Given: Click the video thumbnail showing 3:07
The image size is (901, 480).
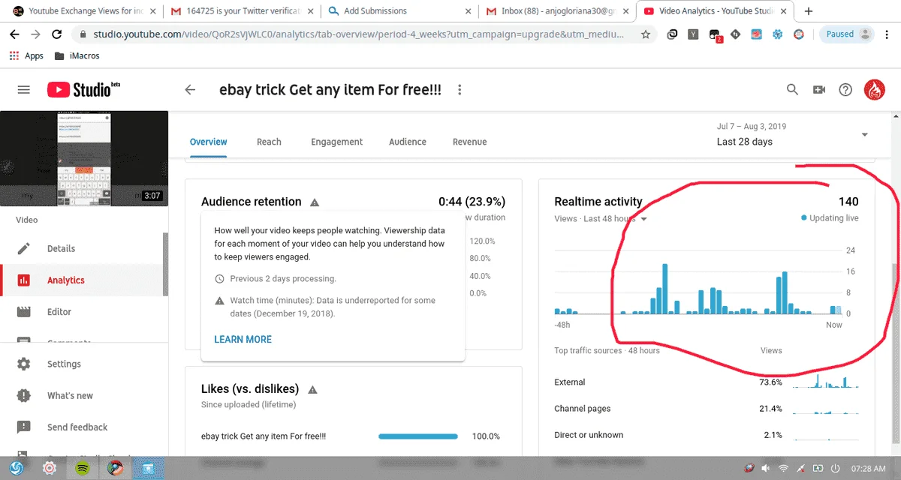Looking at the screenshot, I should [84, 158].
